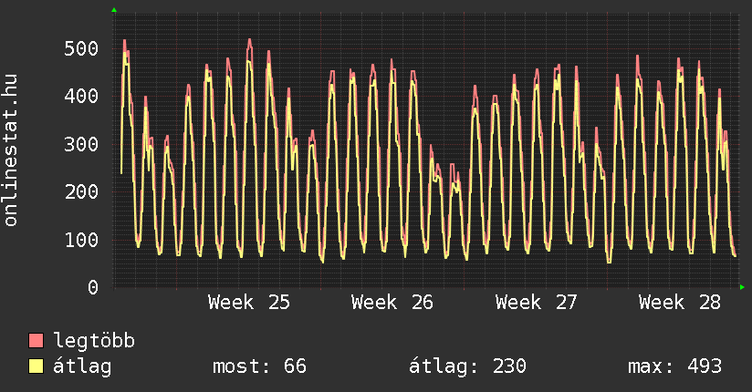Click the átlag: 230 statistic
This screenshot has height=392, width=752.
467,366
